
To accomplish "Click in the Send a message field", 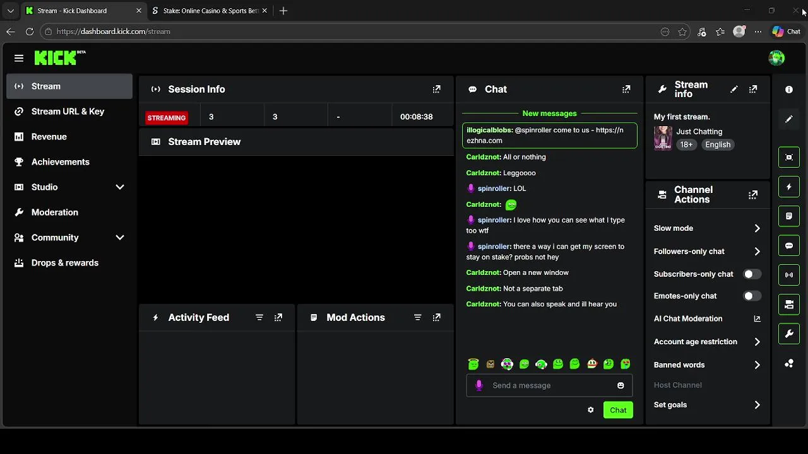I will pyautogui.click(x=549, y=385).
